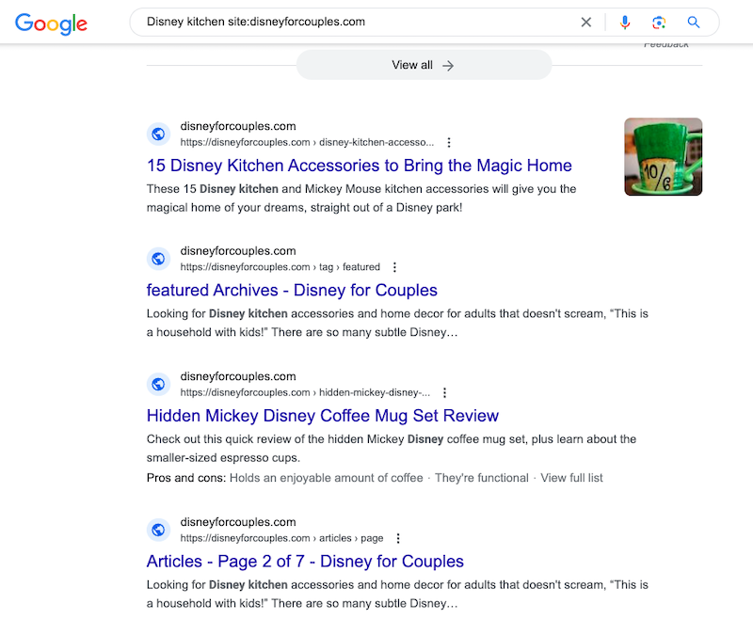Screen dimensions: 753x619
Task: Expand options for the featured Archives result
Action: pyautogui.click(x=395, y=266)
